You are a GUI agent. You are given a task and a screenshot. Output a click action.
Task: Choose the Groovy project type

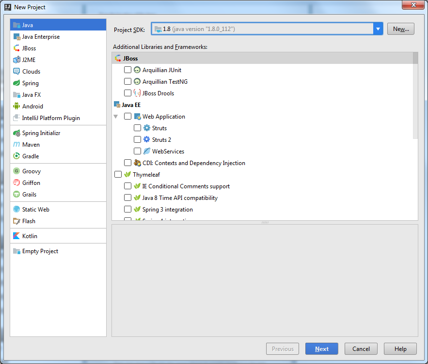pyautogui.click(x=58, y=171)
